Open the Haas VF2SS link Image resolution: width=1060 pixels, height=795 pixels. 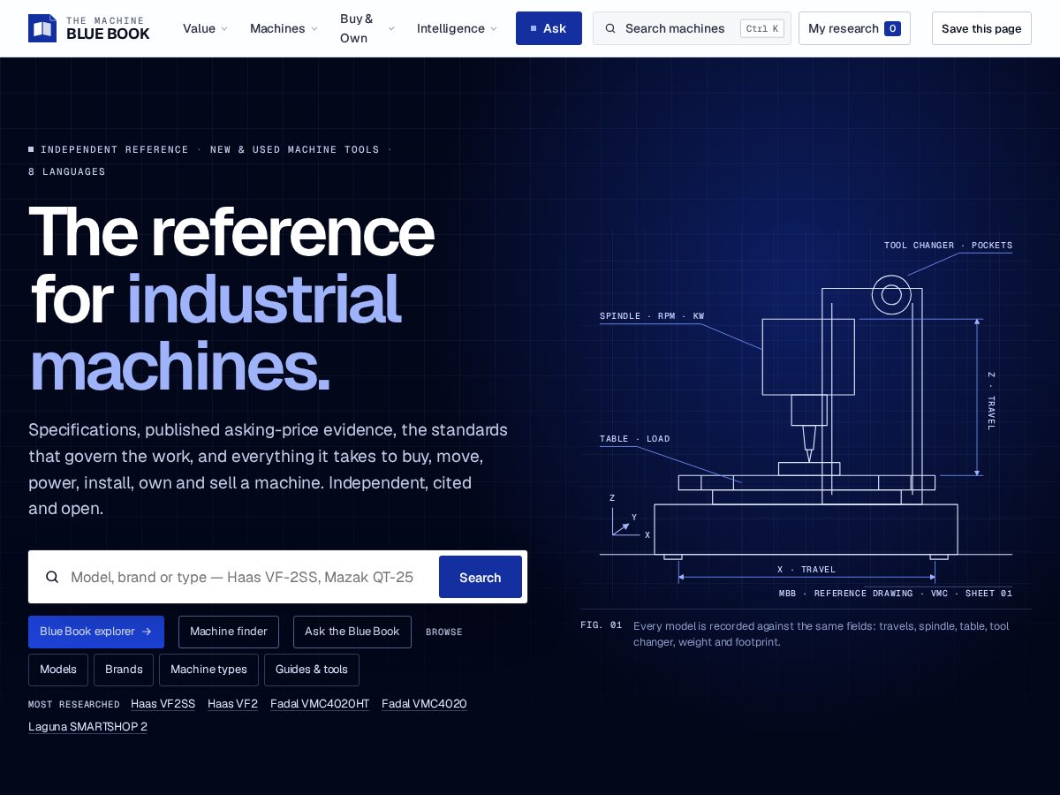(x=163, y=704)
